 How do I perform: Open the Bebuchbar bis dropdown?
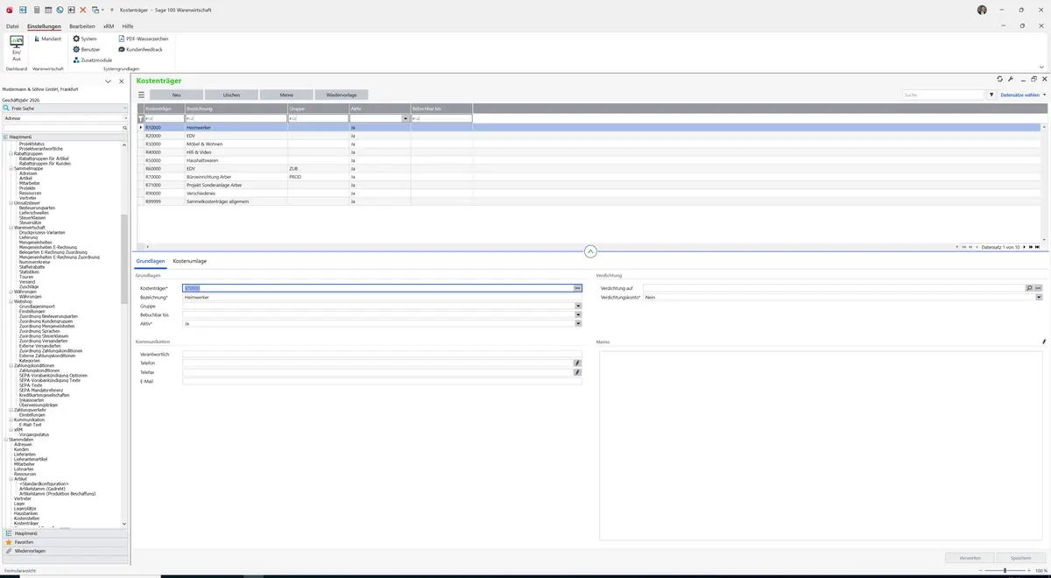point(578,315)
